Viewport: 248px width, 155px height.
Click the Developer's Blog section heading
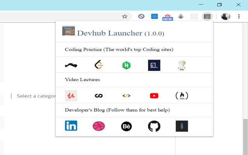pos(117,110)
